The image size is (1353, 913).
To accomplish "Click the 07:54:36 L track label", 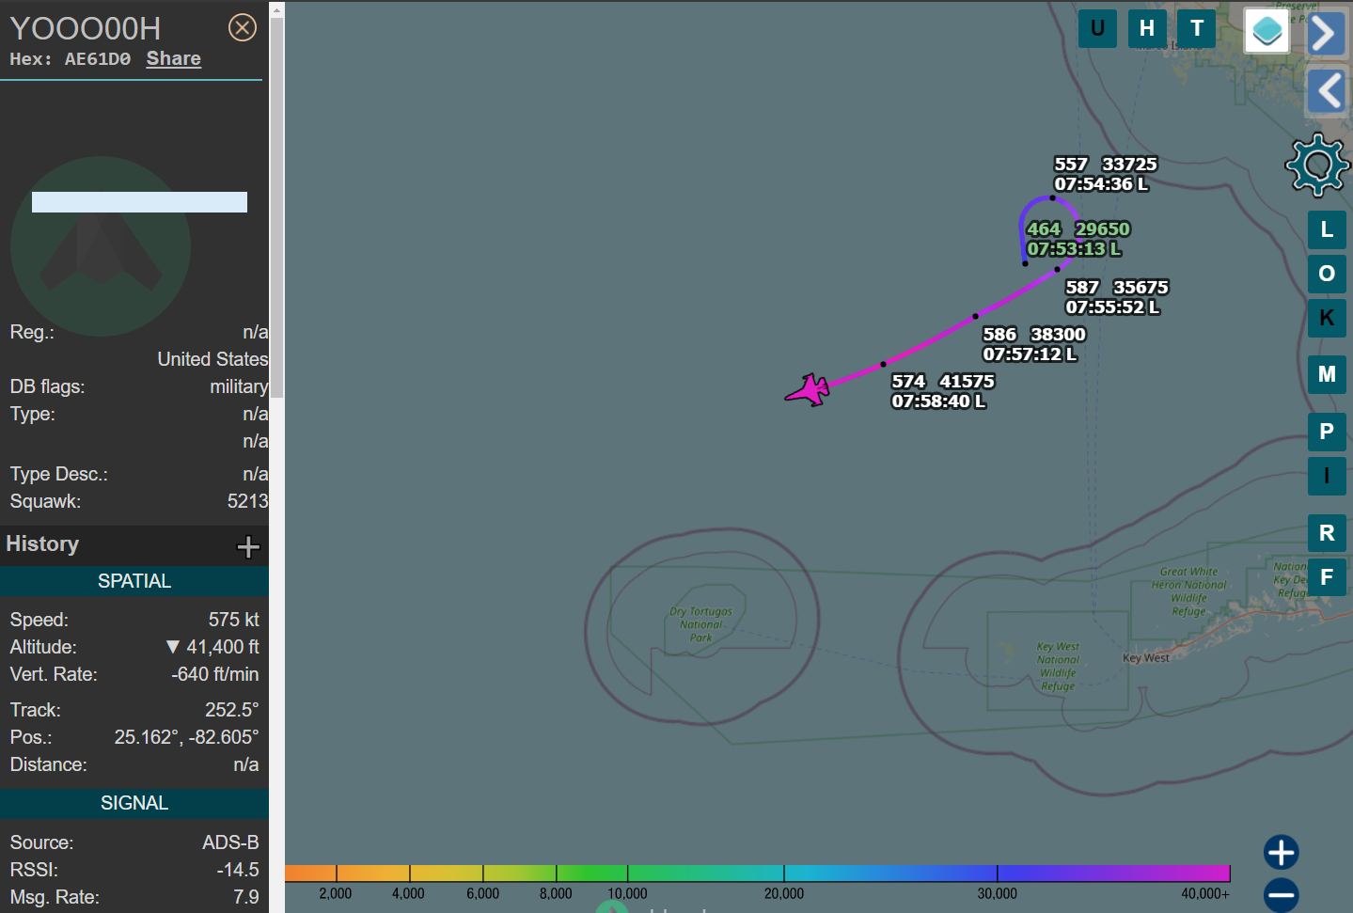I will (x=1101, y=184).
